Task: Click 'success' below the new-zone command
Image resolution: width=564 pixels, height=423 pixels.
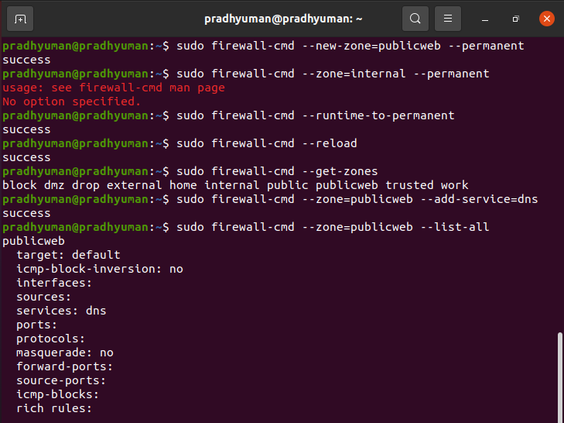Action: click(x=26, y=60)
